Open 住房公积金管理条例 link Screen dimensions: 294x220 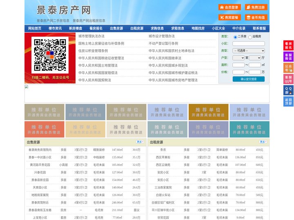[93, 51]
